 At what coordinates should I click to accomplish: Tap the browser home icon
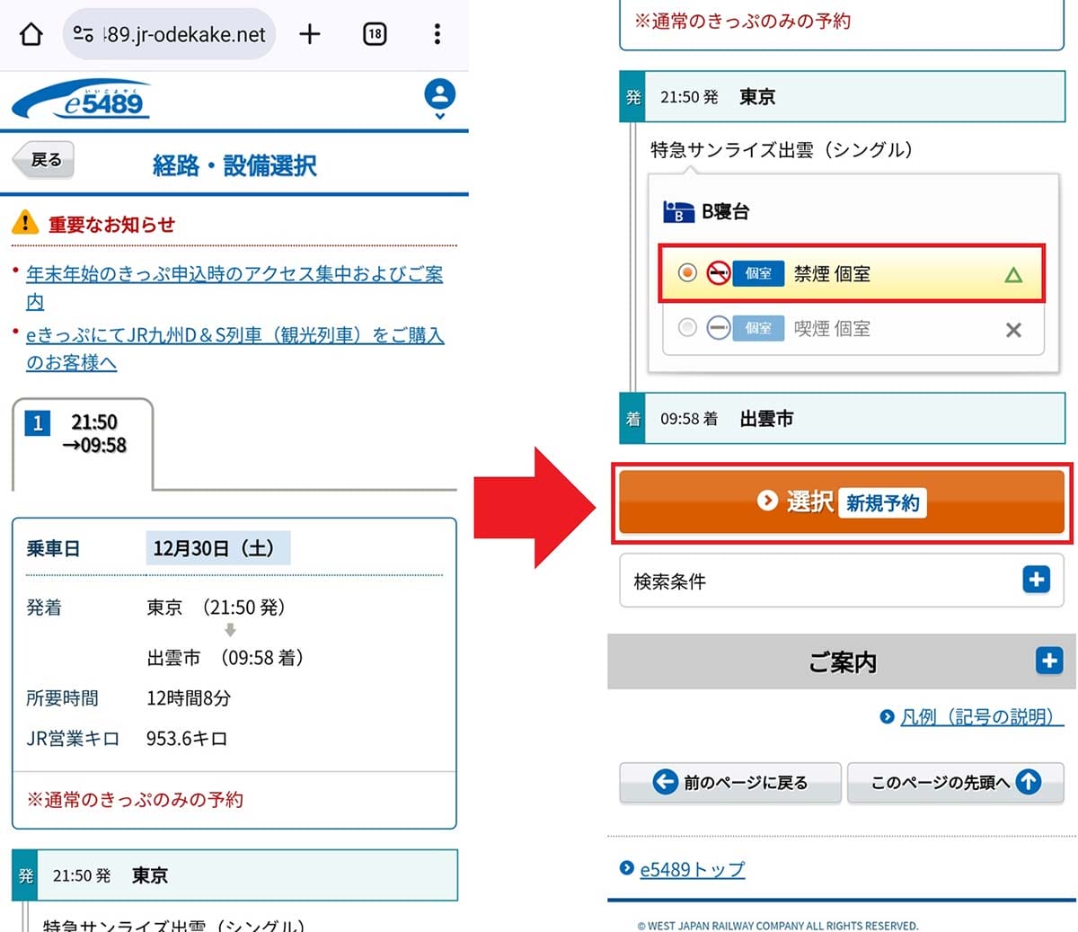[31, 34]
